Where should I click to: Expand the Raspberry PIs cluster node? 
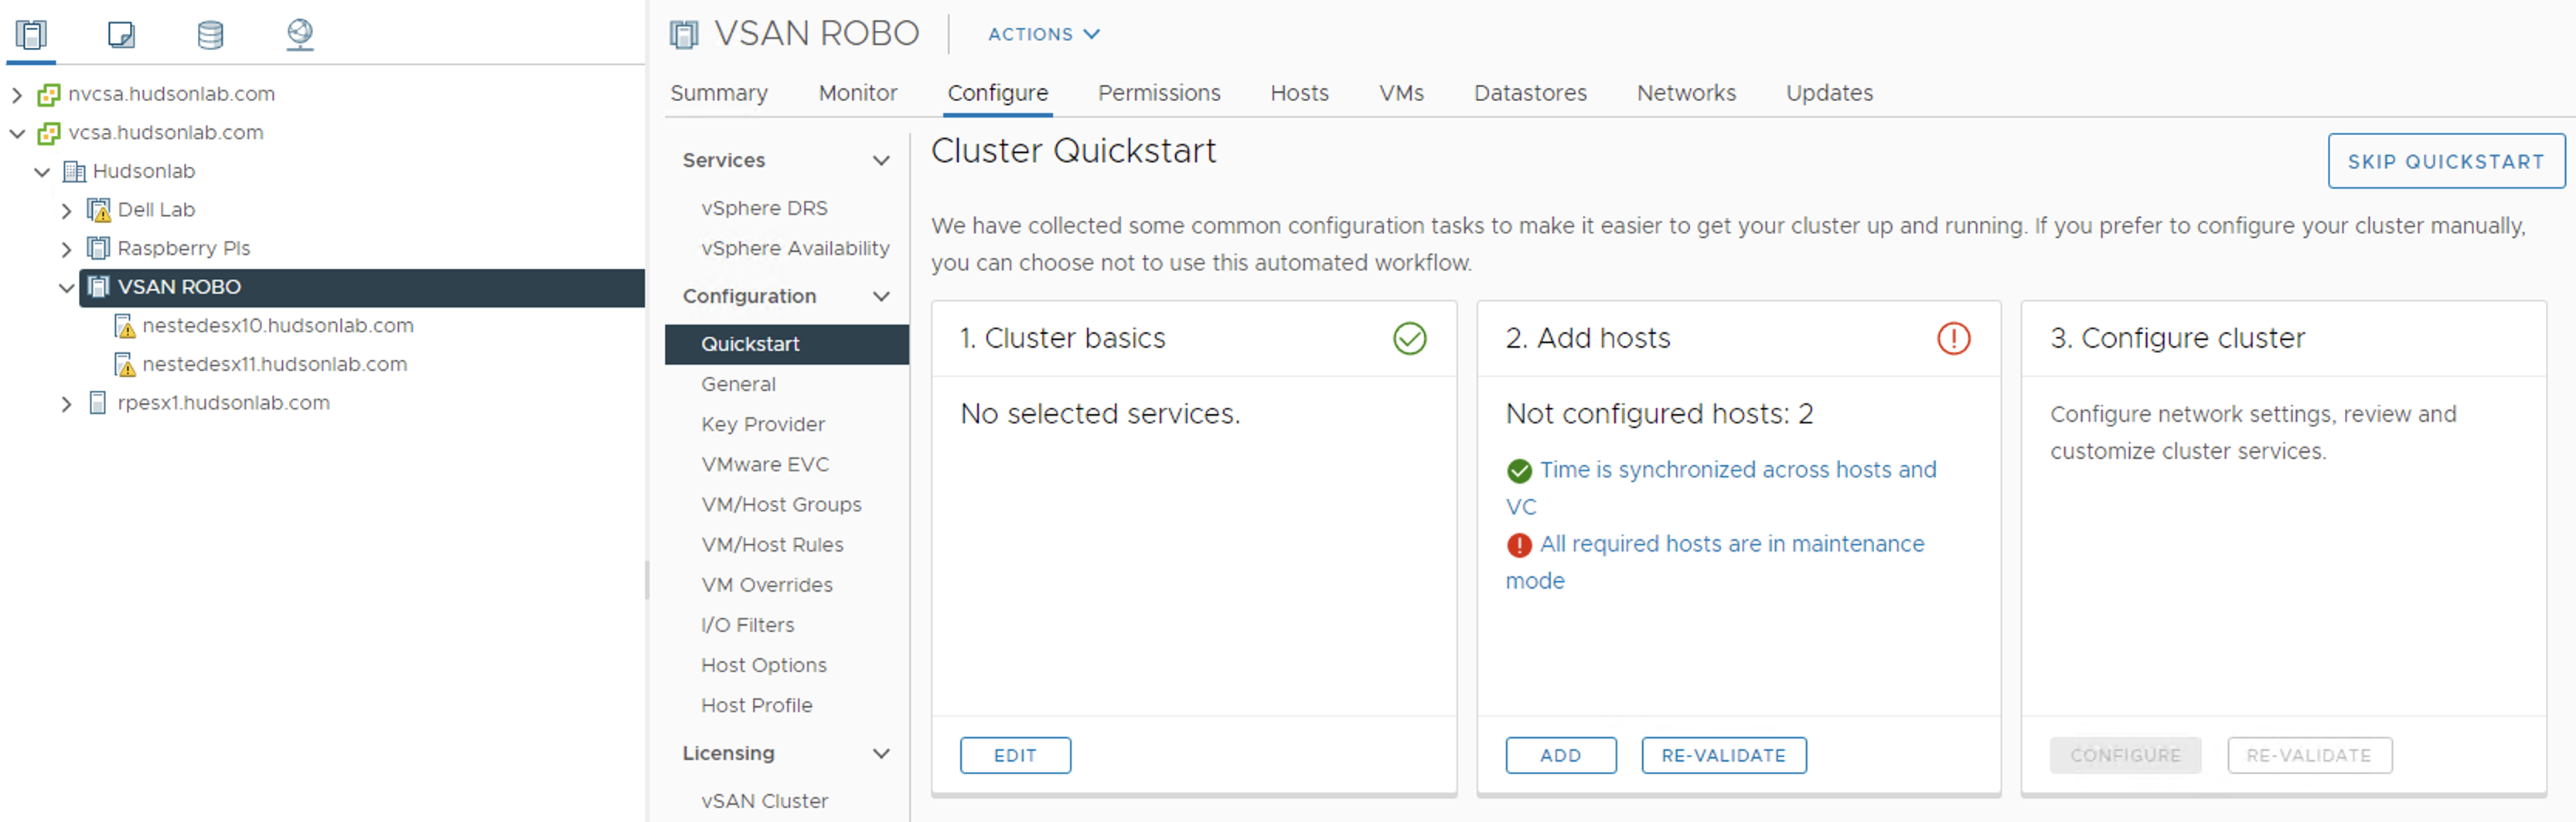tap(66, 249)
